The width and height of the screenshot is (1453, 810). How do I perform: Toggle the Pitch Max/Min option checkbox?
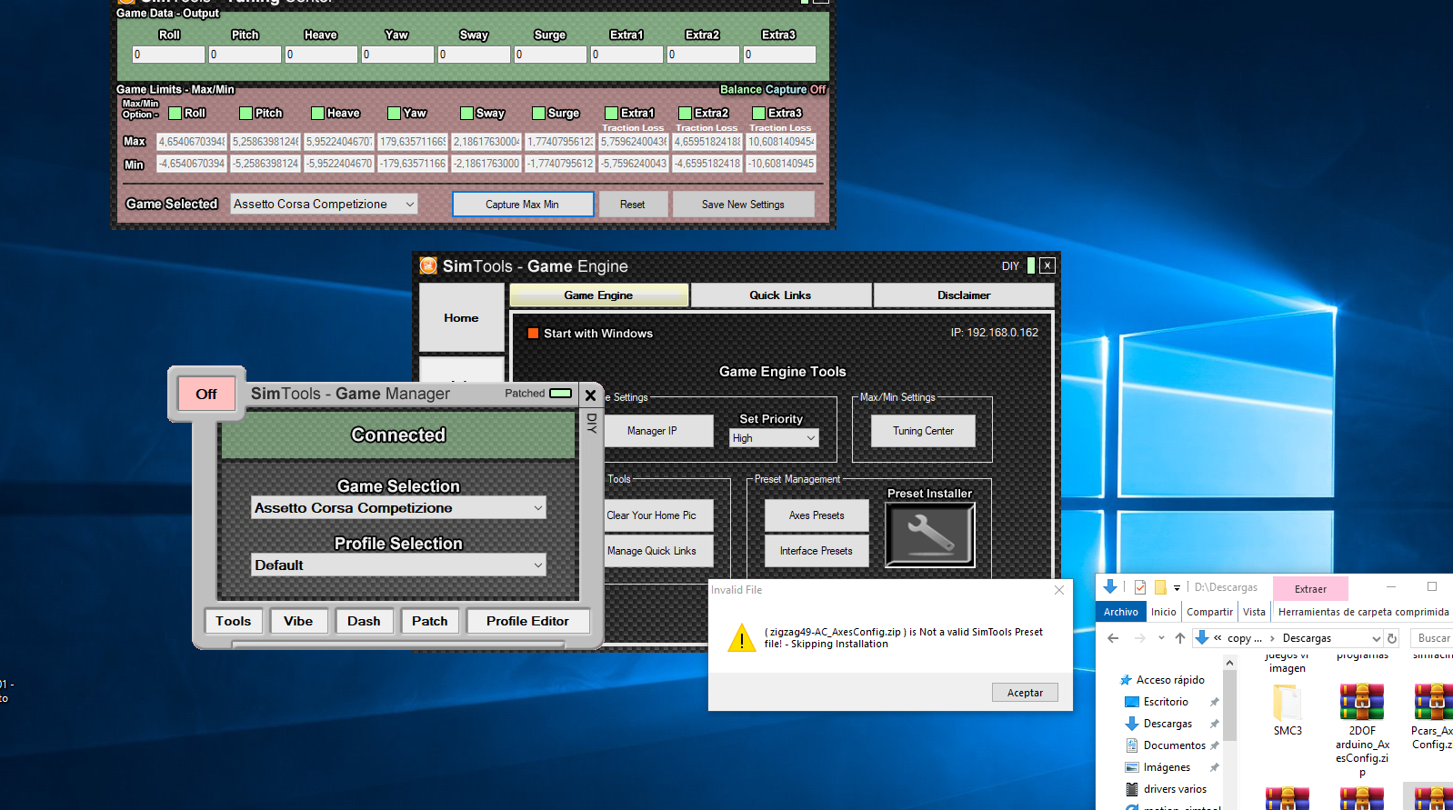pyautogui.click(x=246, y=113)
